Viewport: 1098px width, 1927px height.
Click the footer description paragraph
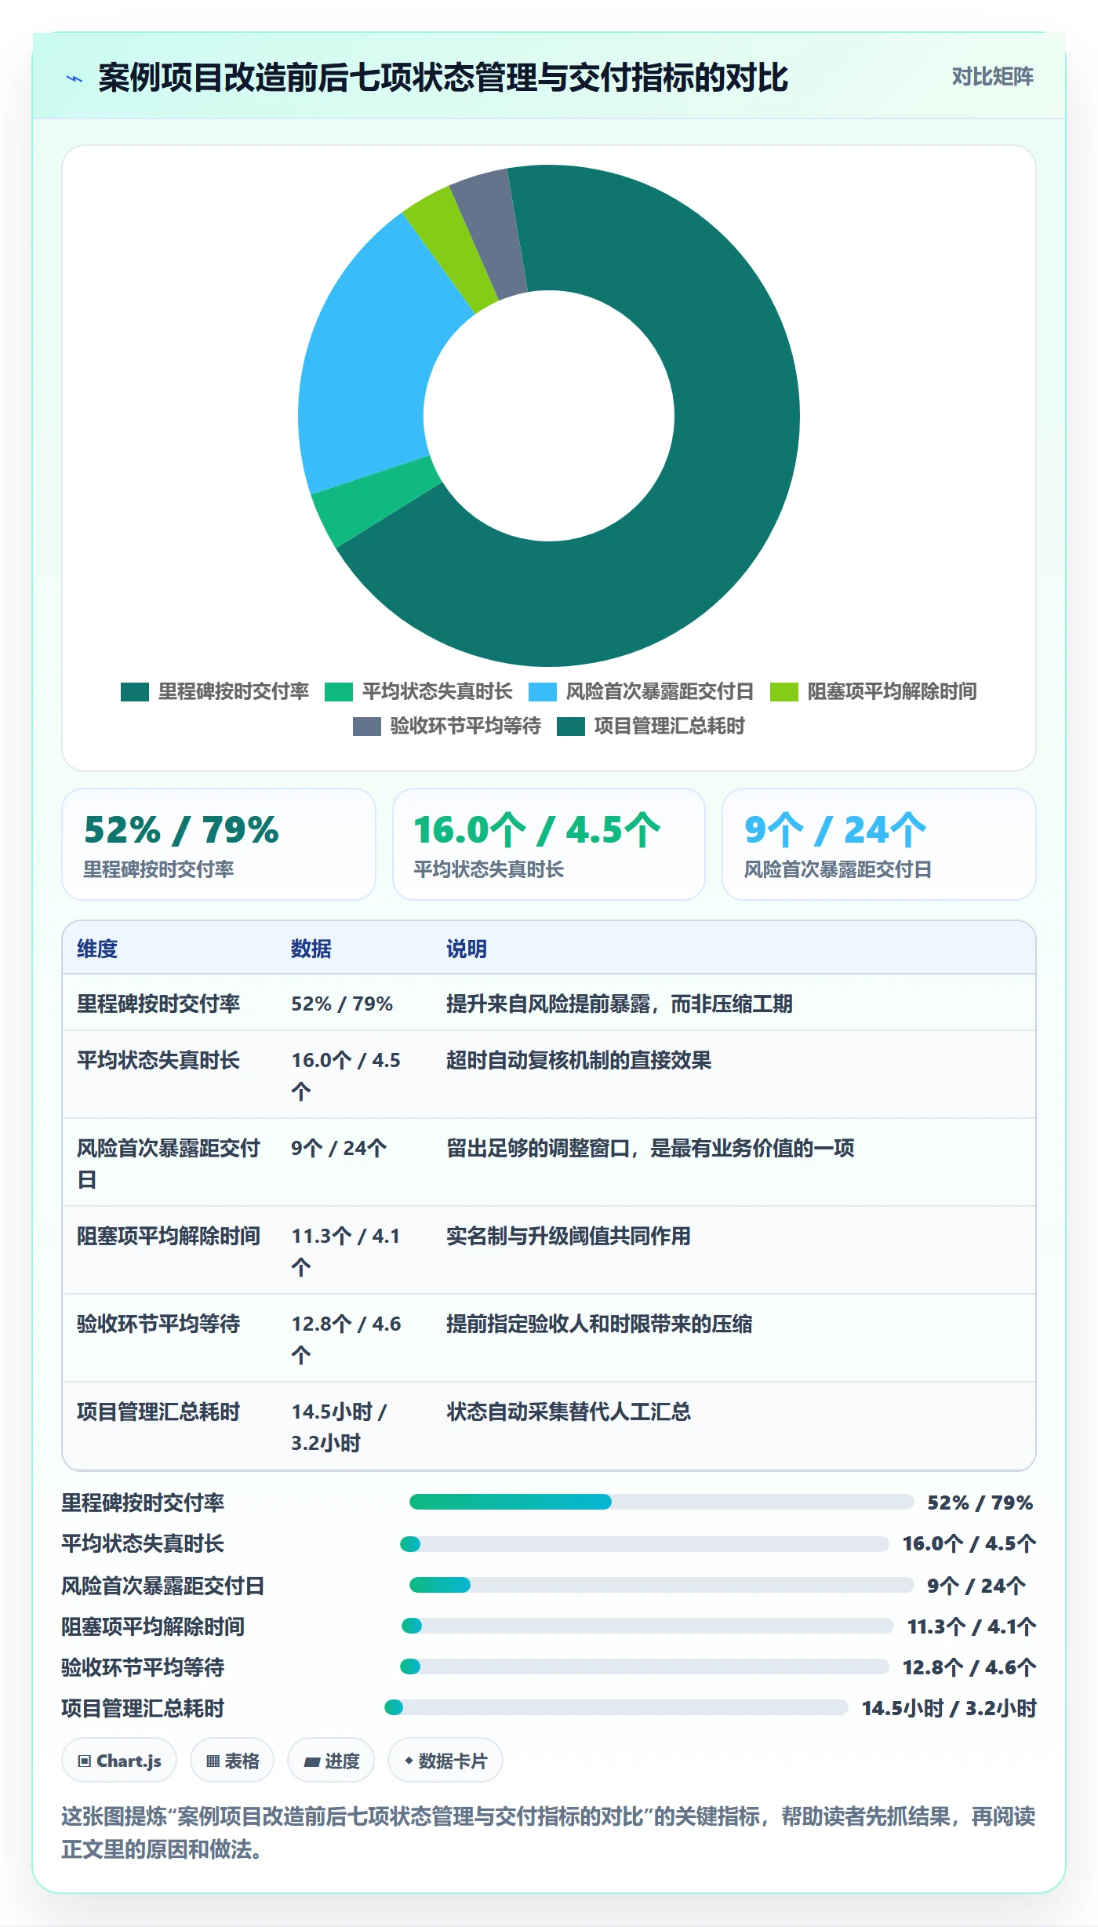(549, 1832)
